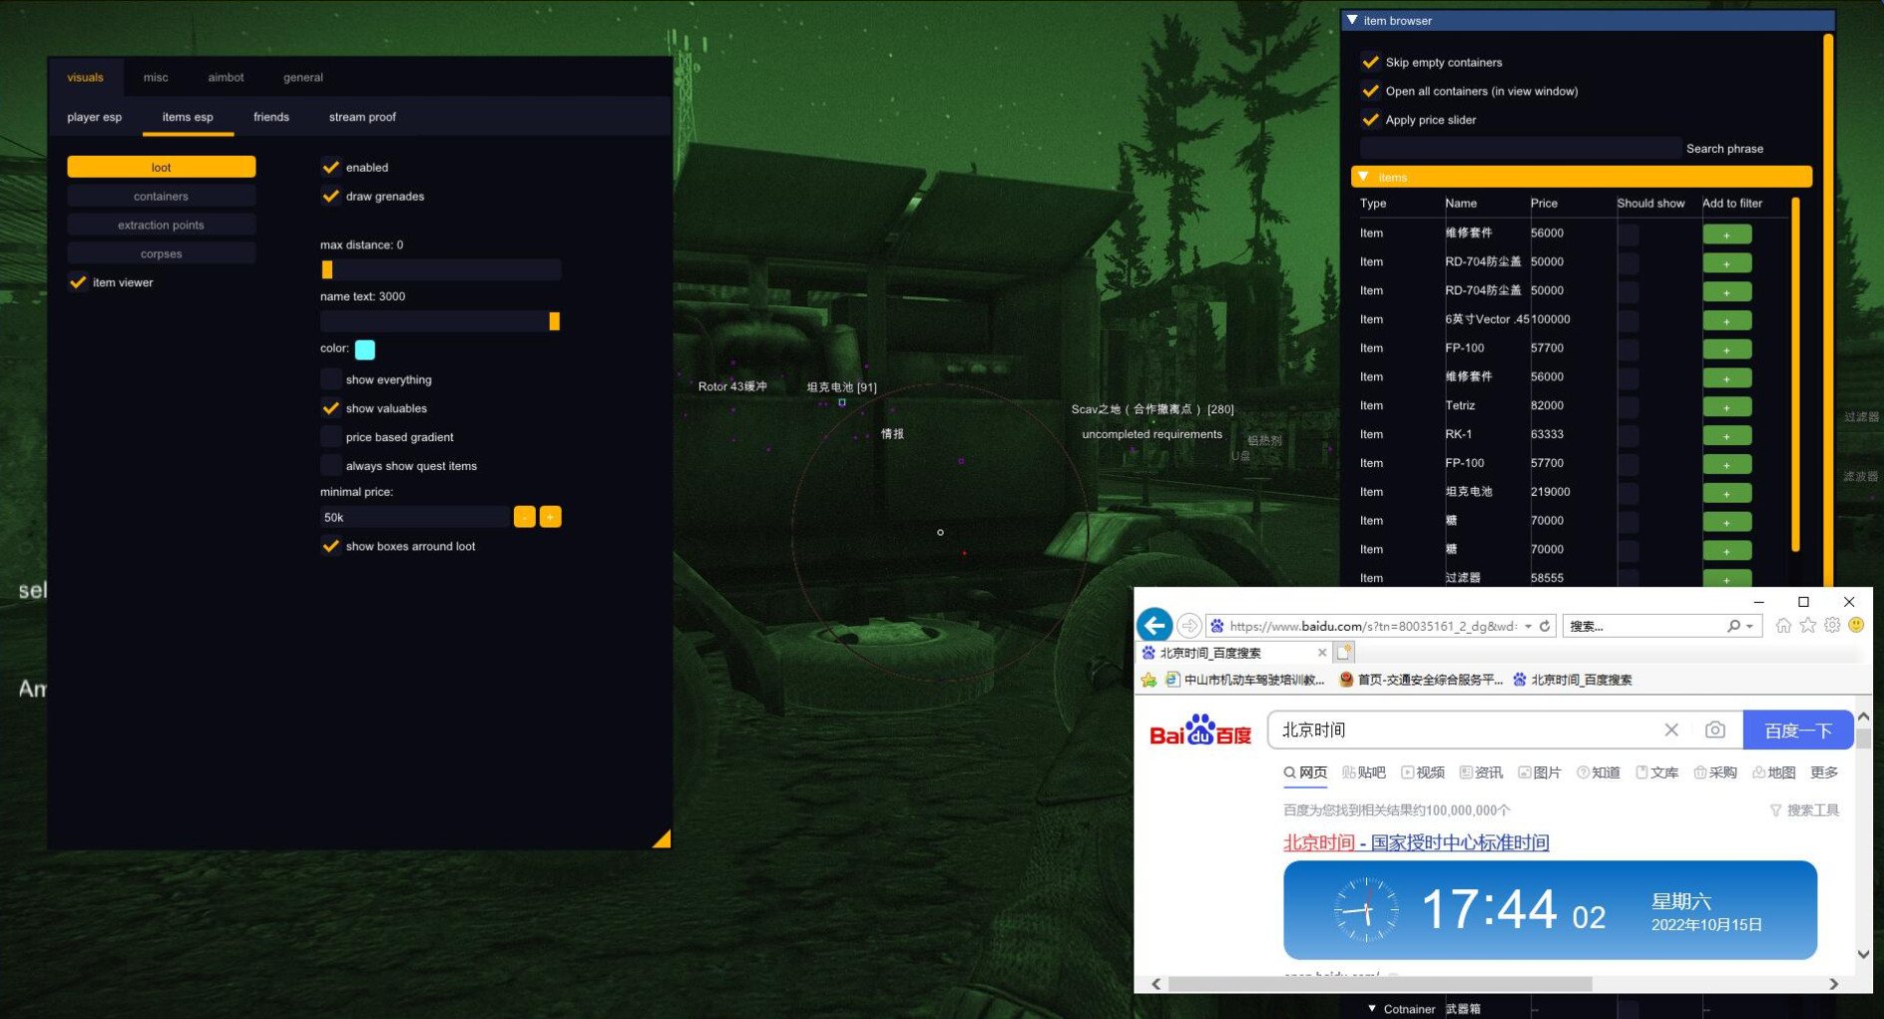Click the refresh icon in address bar
The image size is (1884, 1019).
1545,626
